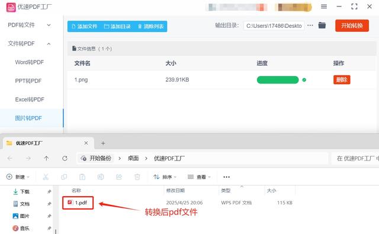
Task: Go back in File Explorer
Action: point(10,158)
